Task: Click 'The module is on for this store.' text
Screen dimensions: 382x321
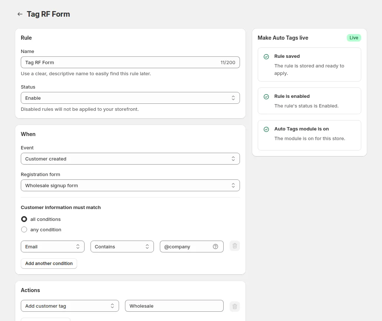Action: pos(310,138)
